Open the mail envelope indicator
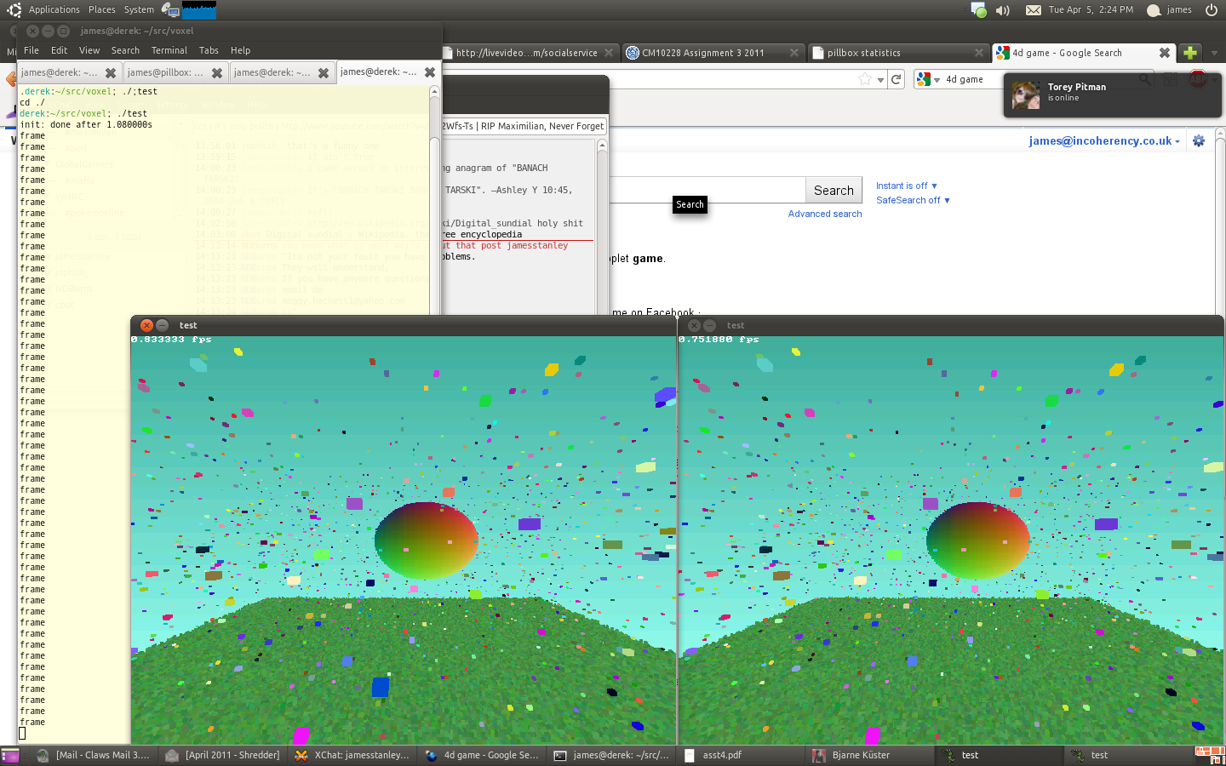 pyautogui.click(x=1033, y=10)
